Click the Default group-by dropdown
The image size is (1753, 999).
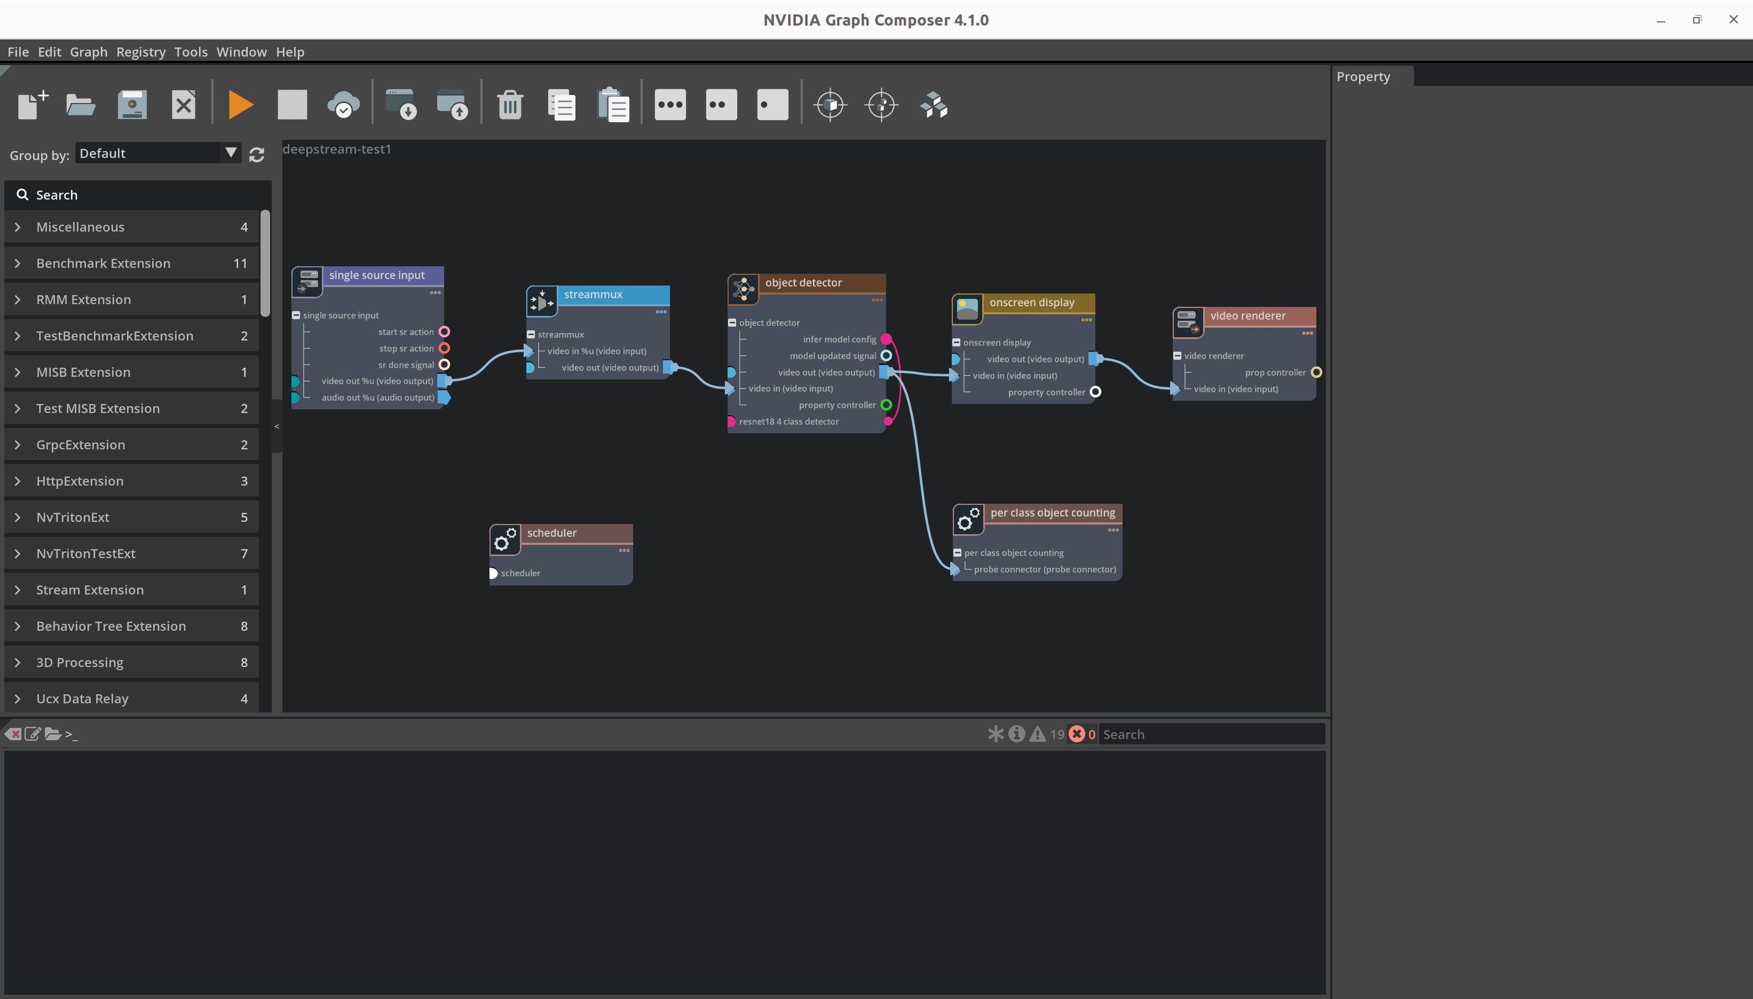155,153
